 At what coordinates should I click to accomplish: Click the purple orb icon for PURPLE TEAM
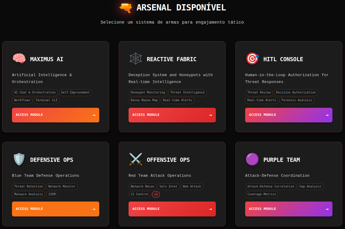click(x=252, y=159)
